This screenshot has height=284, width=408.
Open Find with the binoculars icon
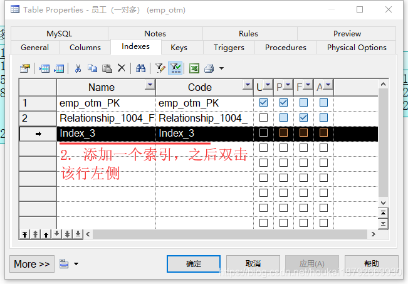click(x=141, y=68)
